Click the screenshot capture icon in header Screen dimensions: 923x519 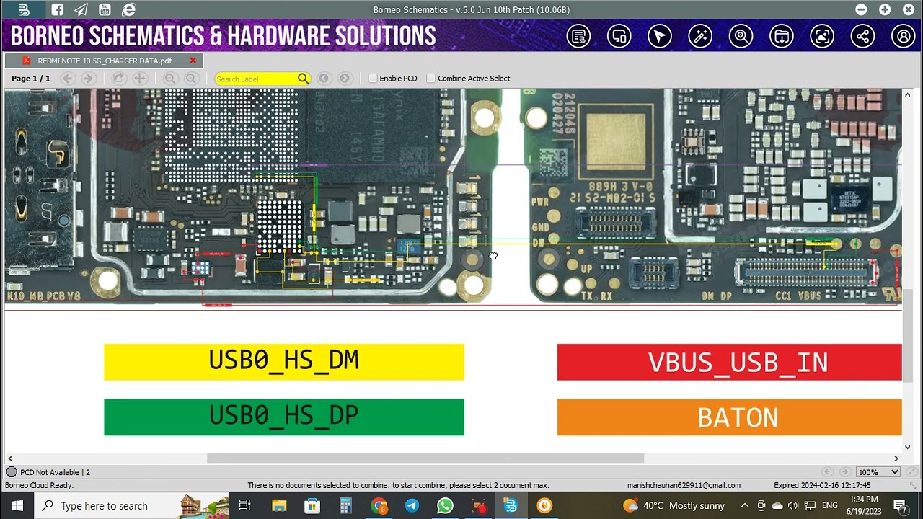[822, 36]
